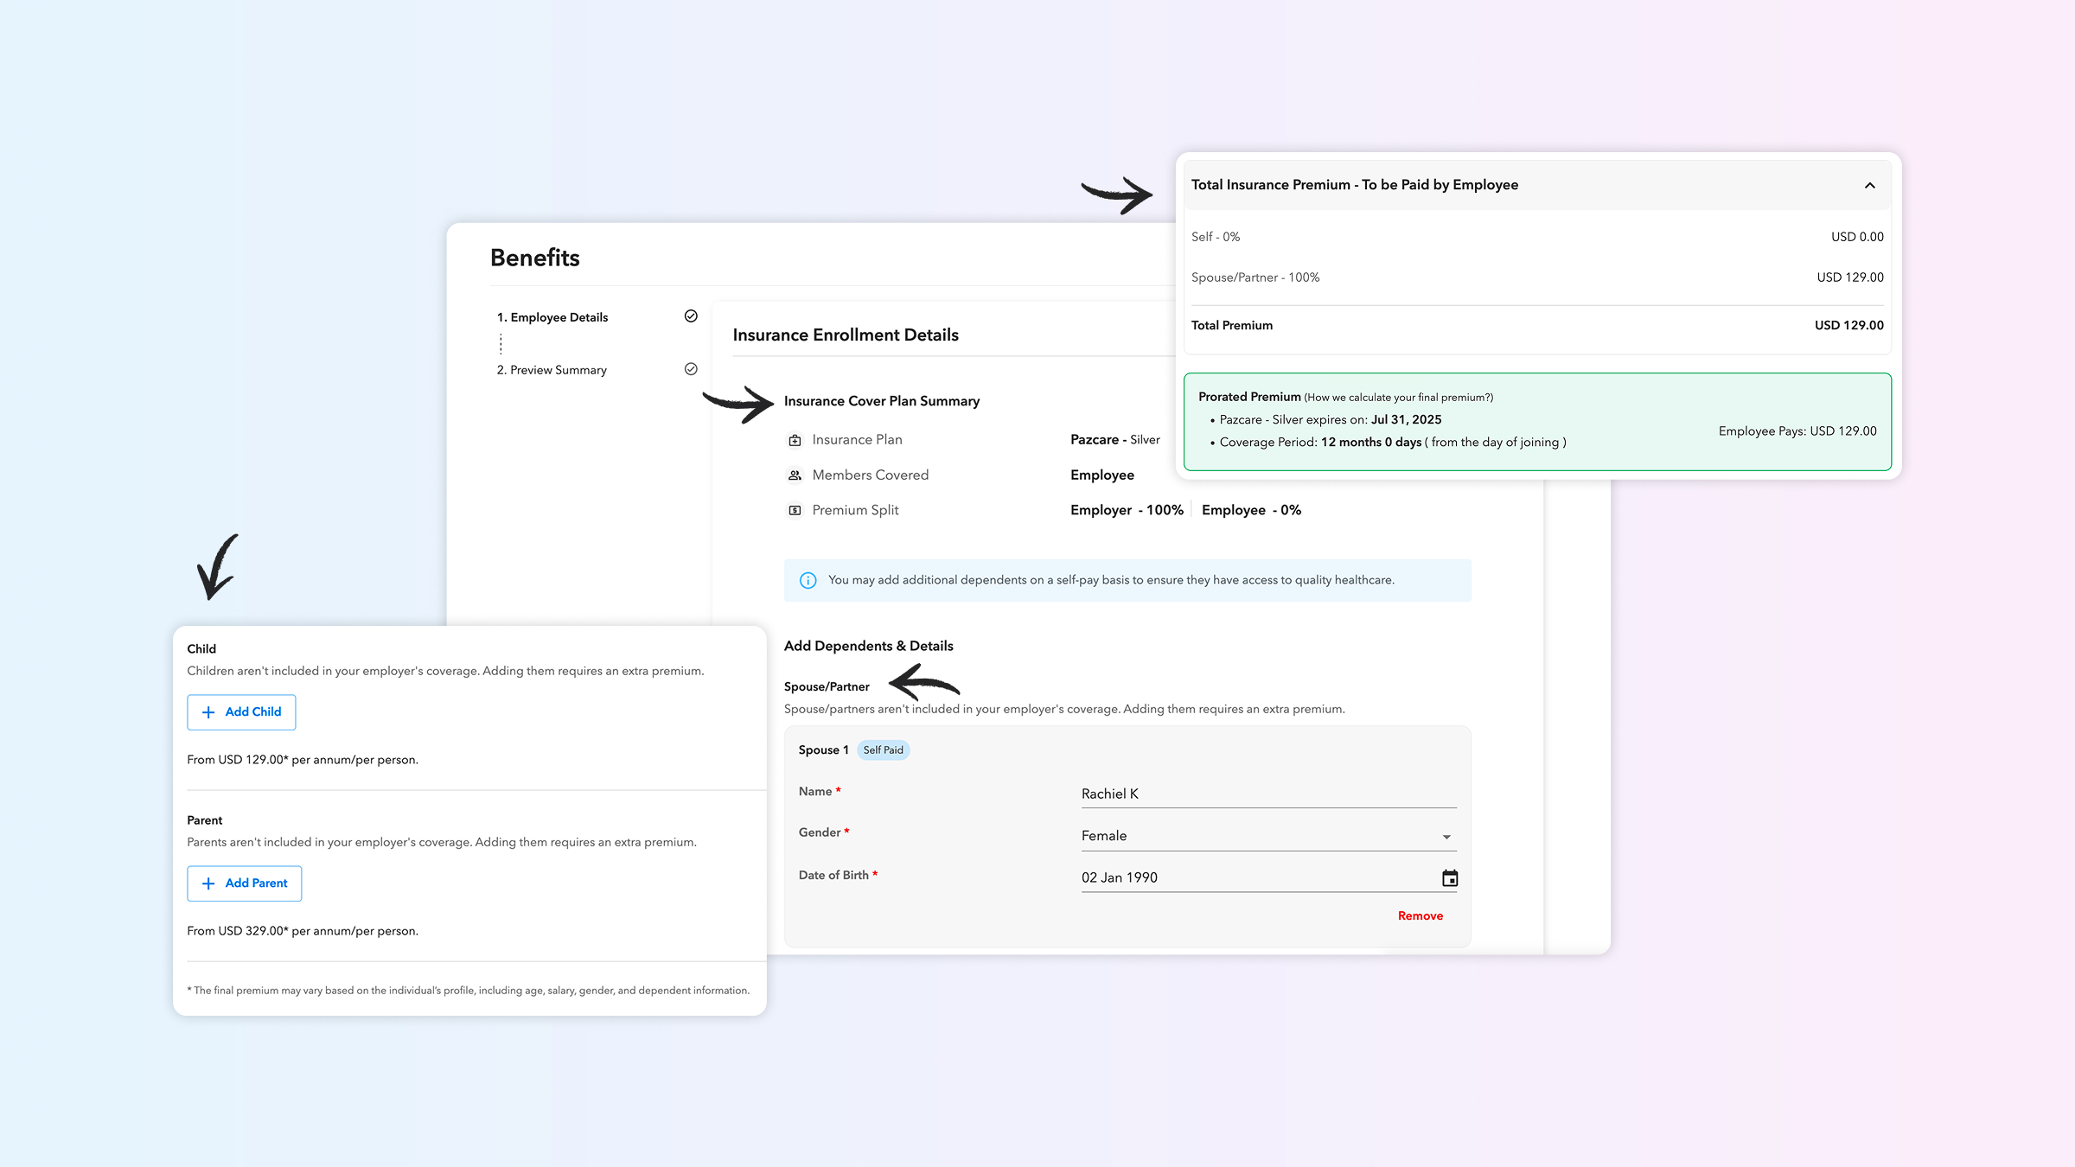Click the Preview Summary step checkmark
The height and width of the screenshot is (1167, 2075).
click(x=691, y=369)
